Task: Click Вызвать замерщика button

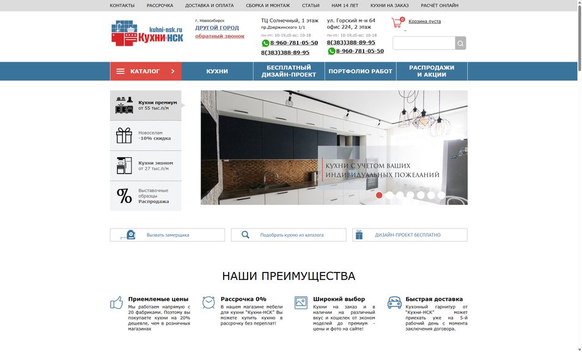Action: tap(168, 235)
